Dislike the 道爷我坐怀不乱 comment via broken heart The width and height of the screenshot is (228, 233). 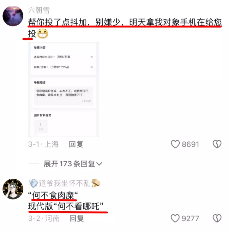(217, 218)
